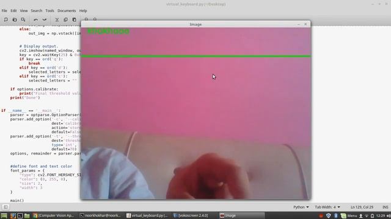The image size is (391, 219).
Task: Click the user account tray icon
Action: 361,216
